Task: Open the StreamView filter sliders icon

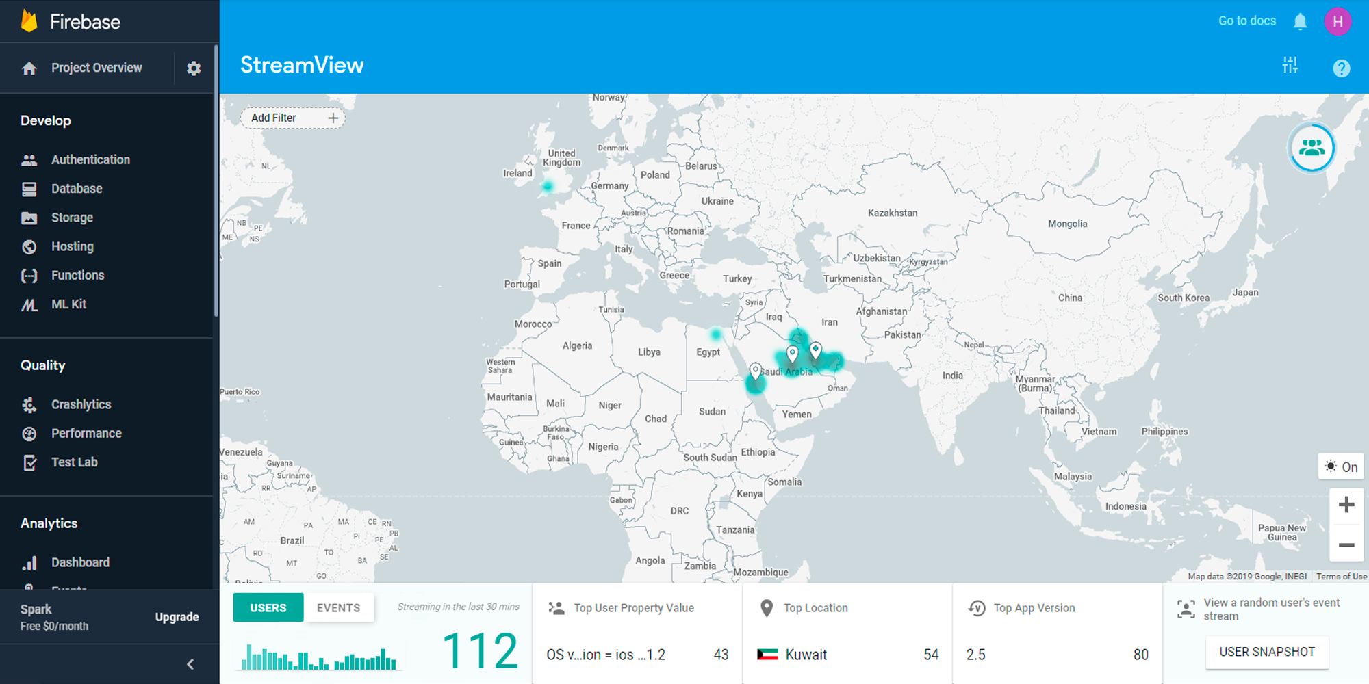Action: (x=1290, y=66)
